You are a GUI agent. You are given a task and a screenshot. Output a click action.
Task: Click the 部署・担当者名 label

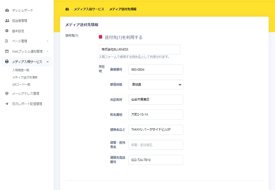(118, 145)
